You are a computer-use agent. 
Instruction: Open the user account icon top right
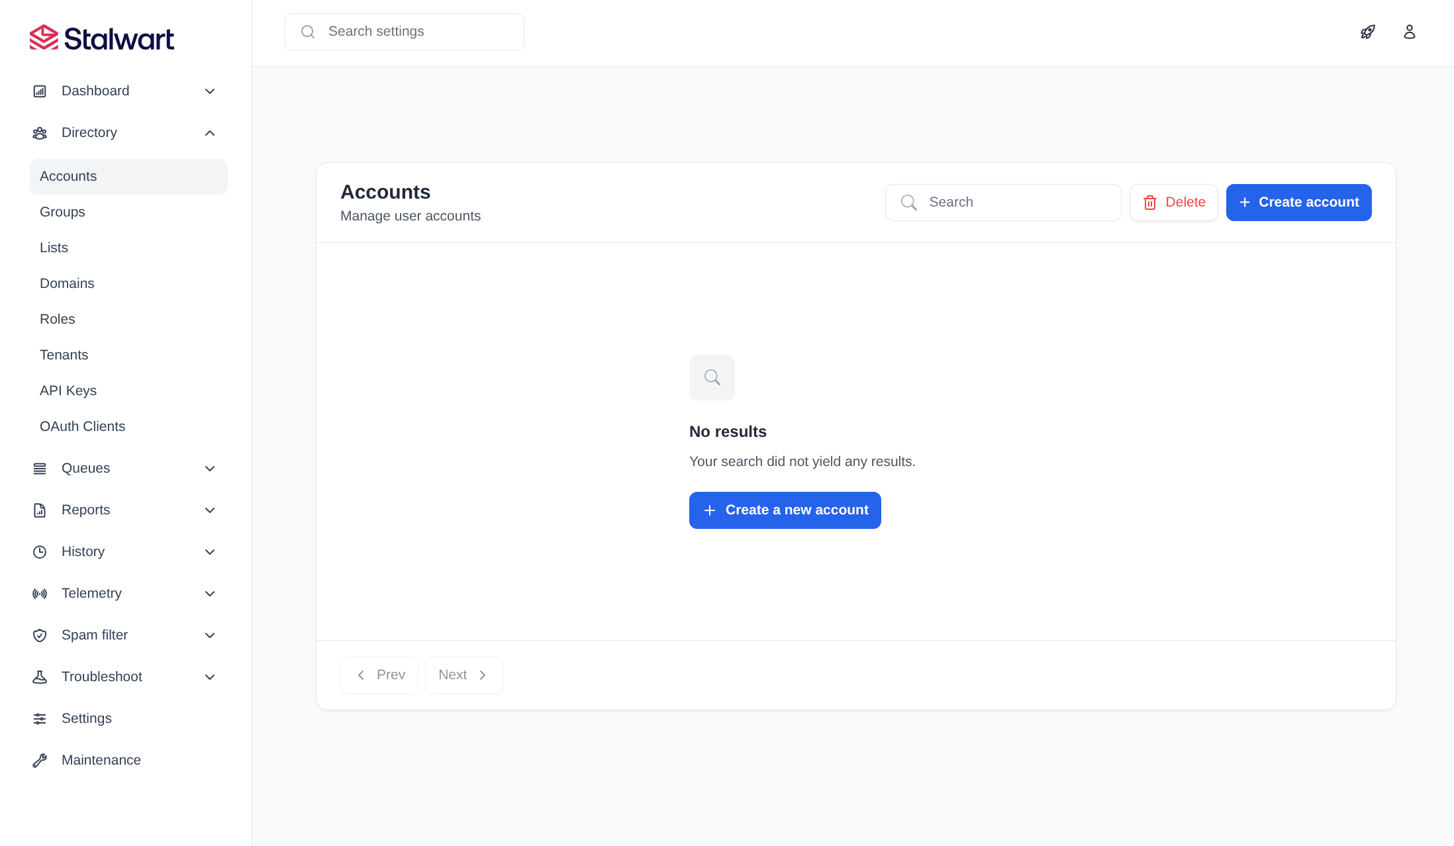coord(1410,31)
